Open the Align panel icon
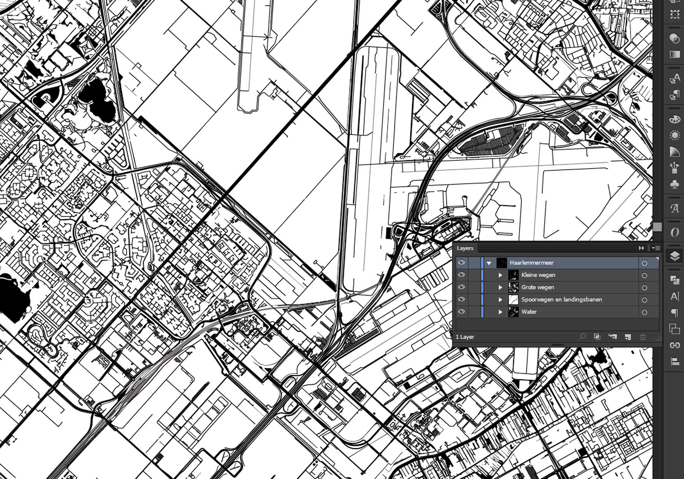 [x=674, y=361]
